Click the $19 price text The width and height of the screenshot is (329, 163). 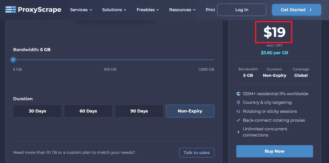pyautogui.click(x=274, y=32)
